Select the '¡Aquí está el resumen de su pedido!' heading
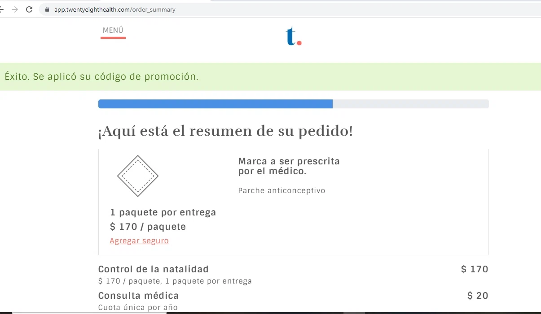Image resolution: width=541 pixels, height=314 pixels. tap(225, 131)
